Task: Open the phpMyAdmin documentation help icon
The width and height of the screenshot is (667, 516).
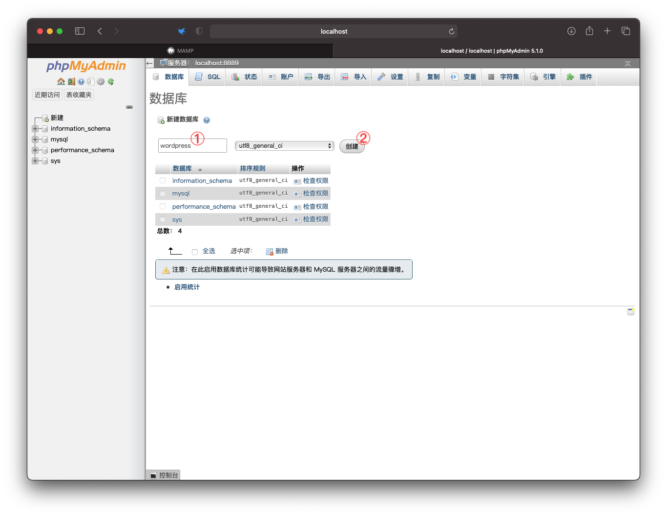Action: 81,82
